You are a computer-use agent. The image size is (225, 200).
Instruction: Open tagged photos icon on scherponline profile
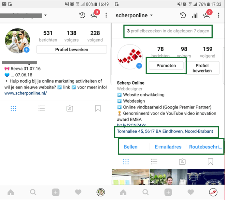tap(182, 162)
